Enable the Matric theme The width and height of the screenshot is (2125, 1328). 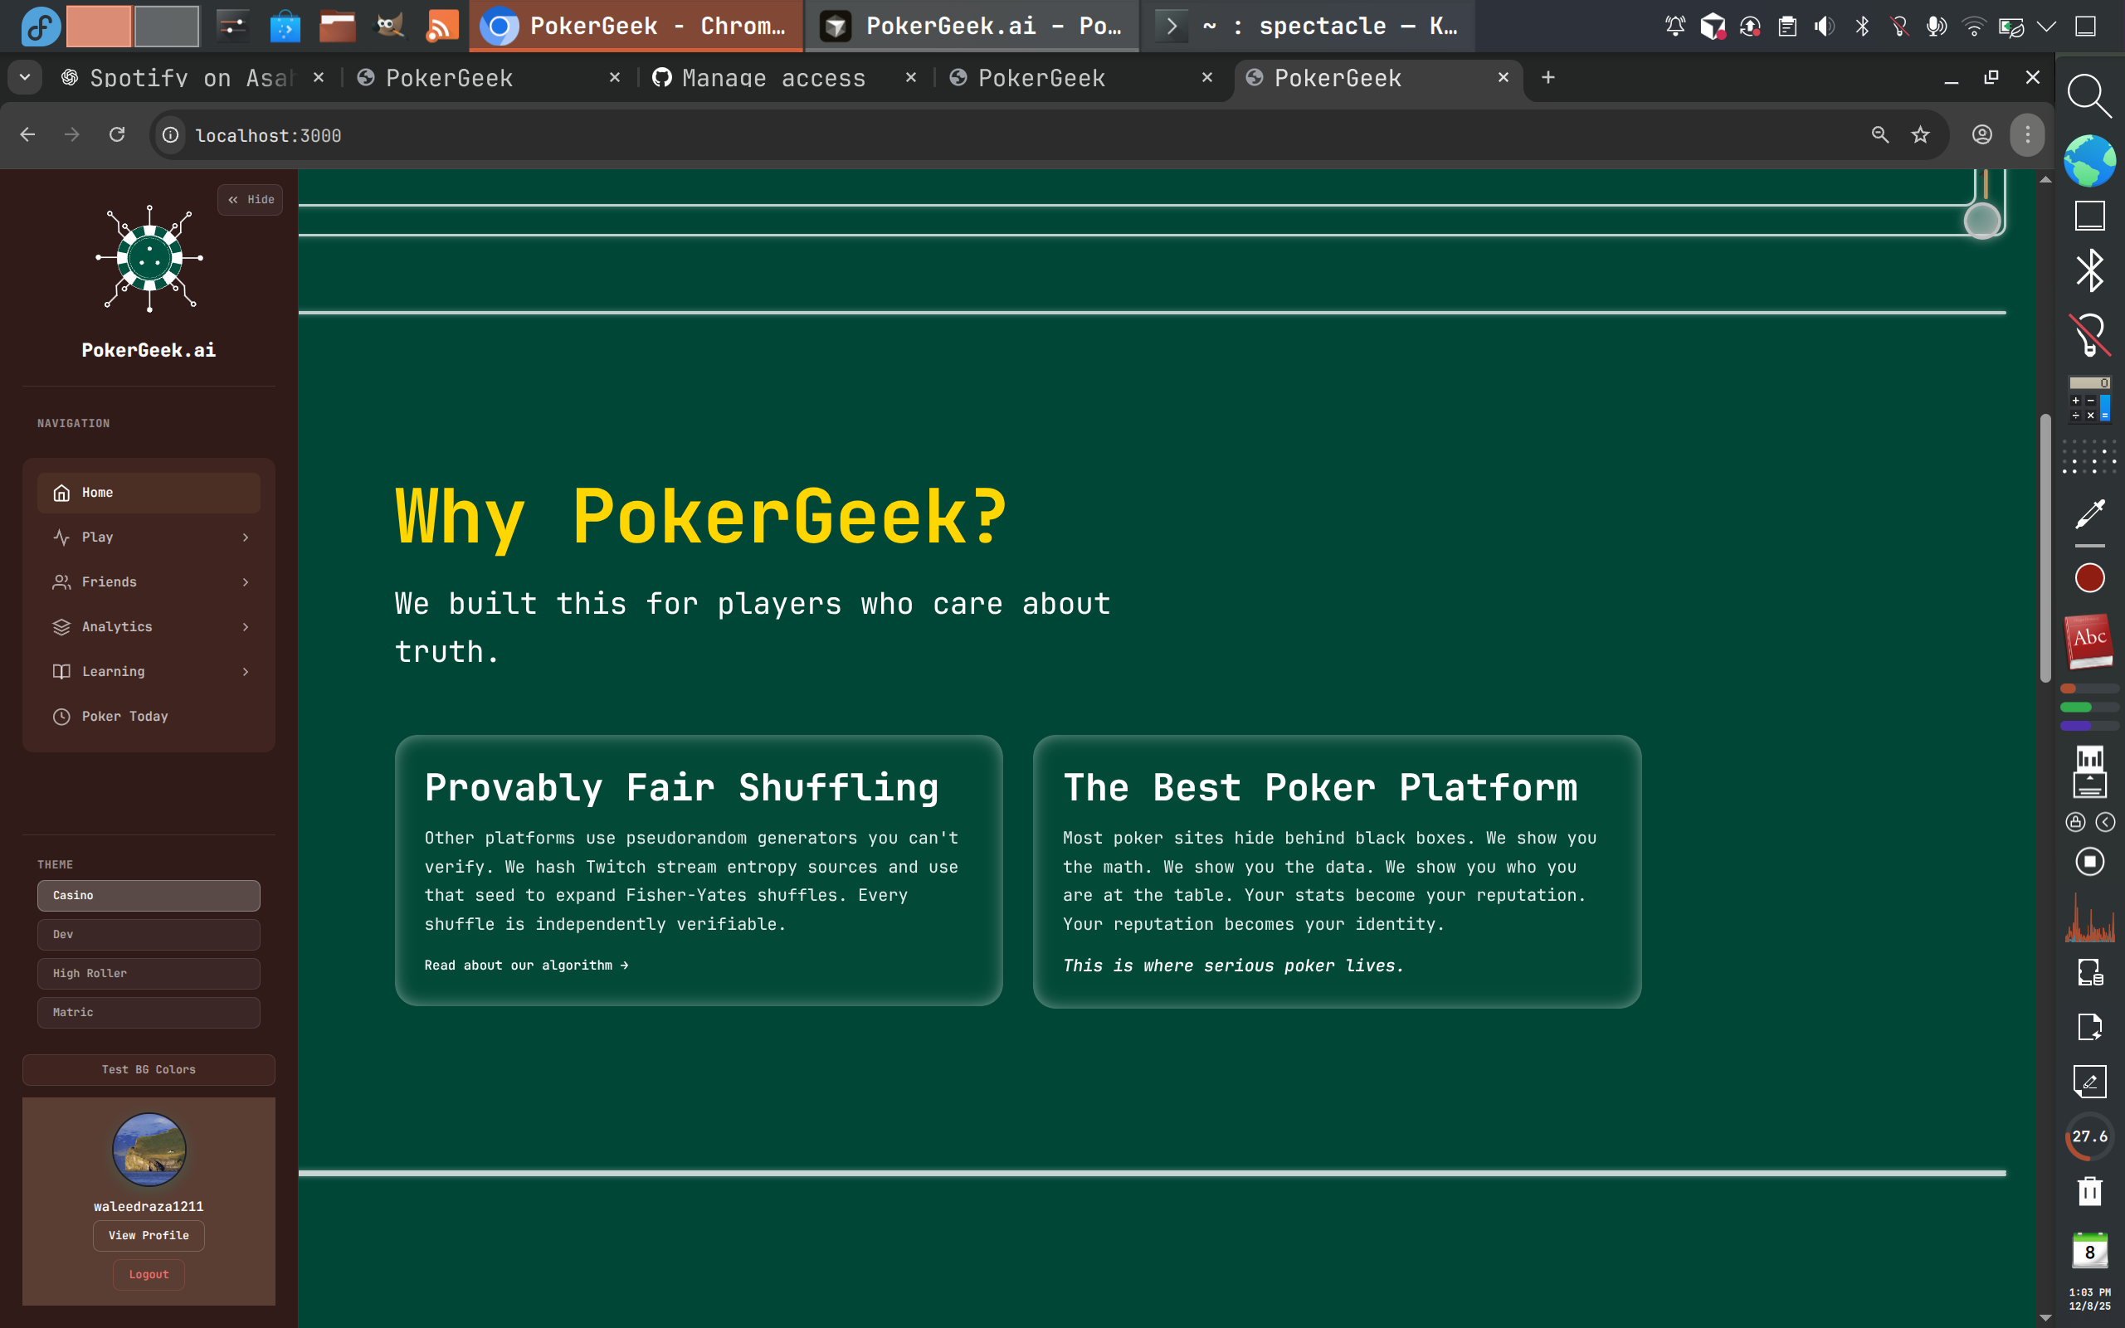(x=149, y=1012)
